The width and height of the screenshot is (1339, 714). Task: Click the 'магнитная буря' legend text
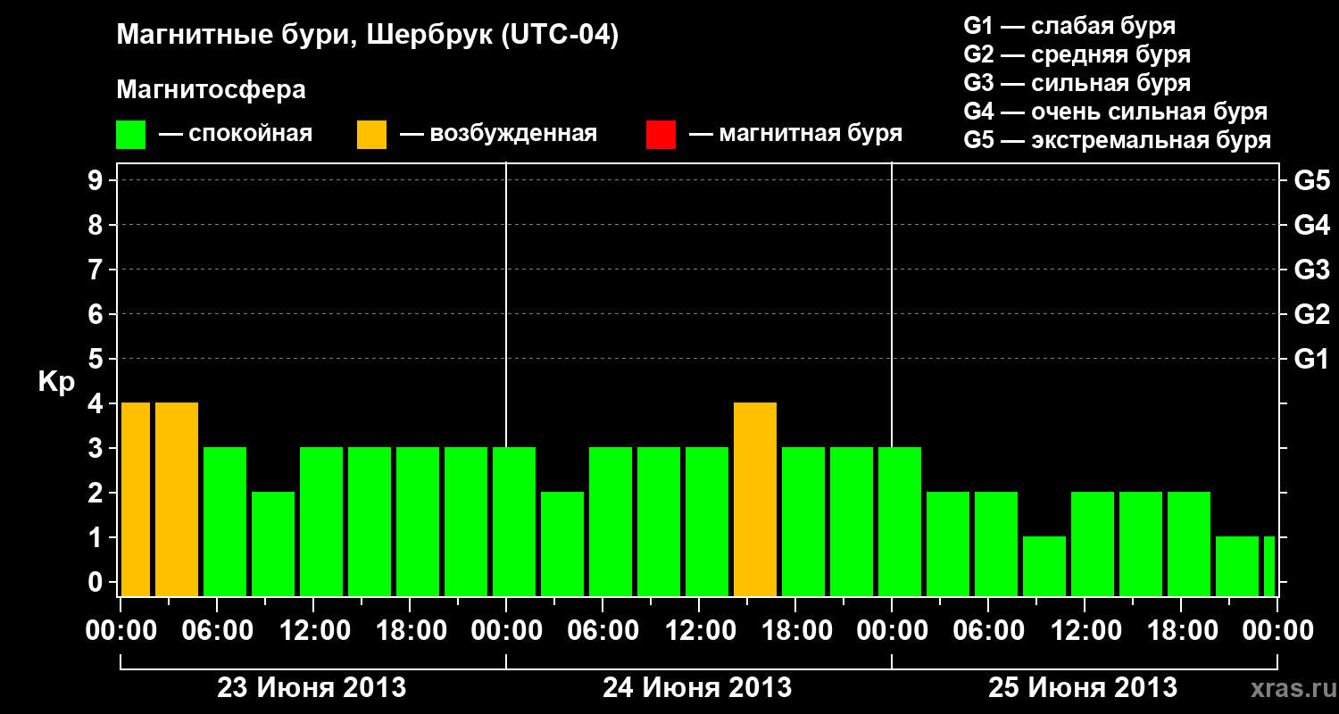pos(810,135)
